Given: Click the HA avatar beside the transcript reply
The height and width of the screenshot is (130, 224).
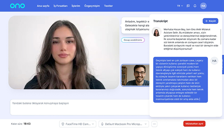Looking at the screenshot, I should tap(214, 61).
